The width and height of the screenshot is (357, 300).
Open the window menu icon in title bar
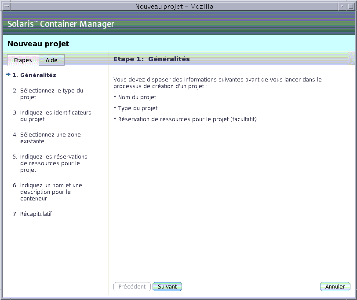coord(6,7)
